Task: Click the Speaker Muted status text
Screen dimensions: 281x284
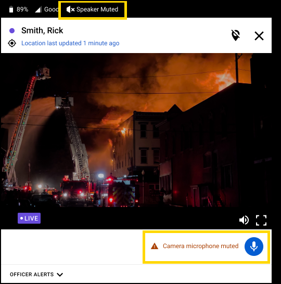Action: [x=97, y=9]
